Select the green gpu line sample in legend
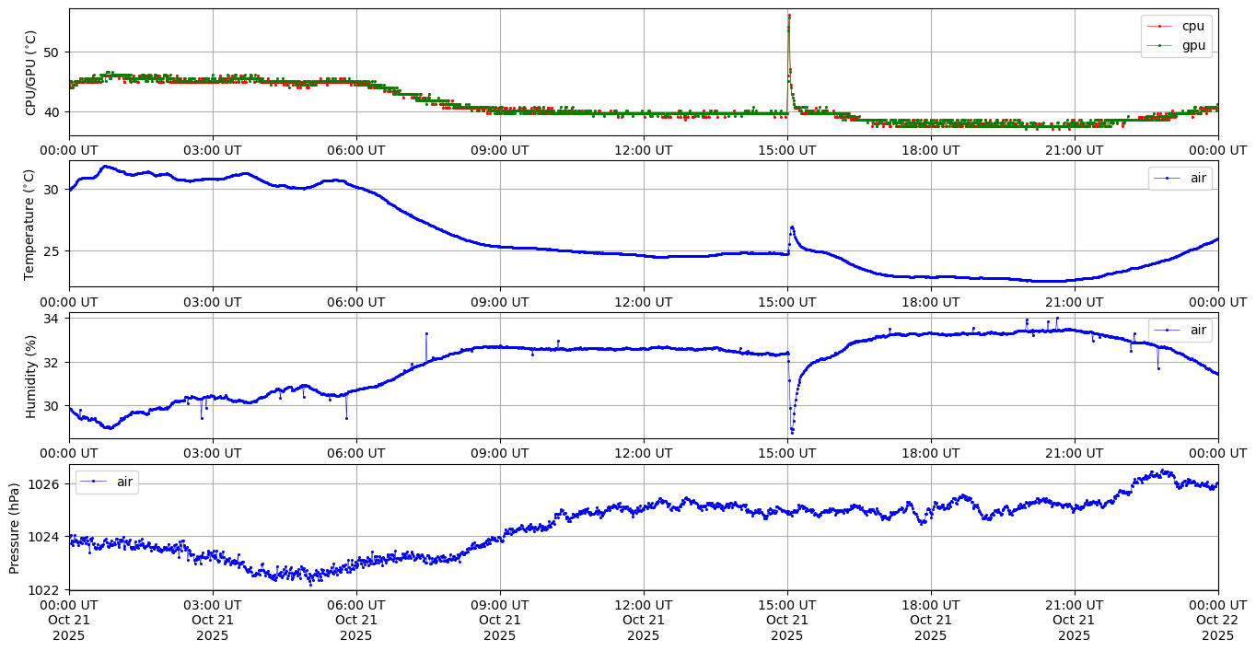1256x651 pixels. point(1161,45)
